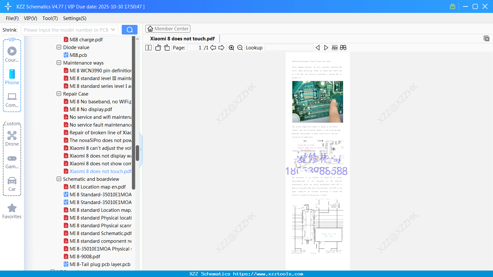
Task: Click the PDF icon of MI8 charge.pdf
Action: pos(66,40)
